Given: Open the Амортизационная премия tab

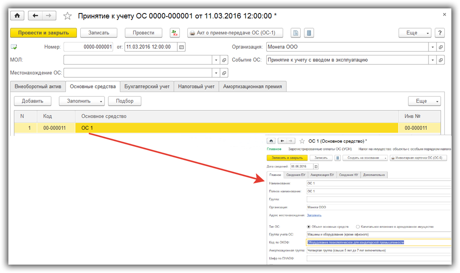Looking at the screenshot, I should (x=252, y=87).
